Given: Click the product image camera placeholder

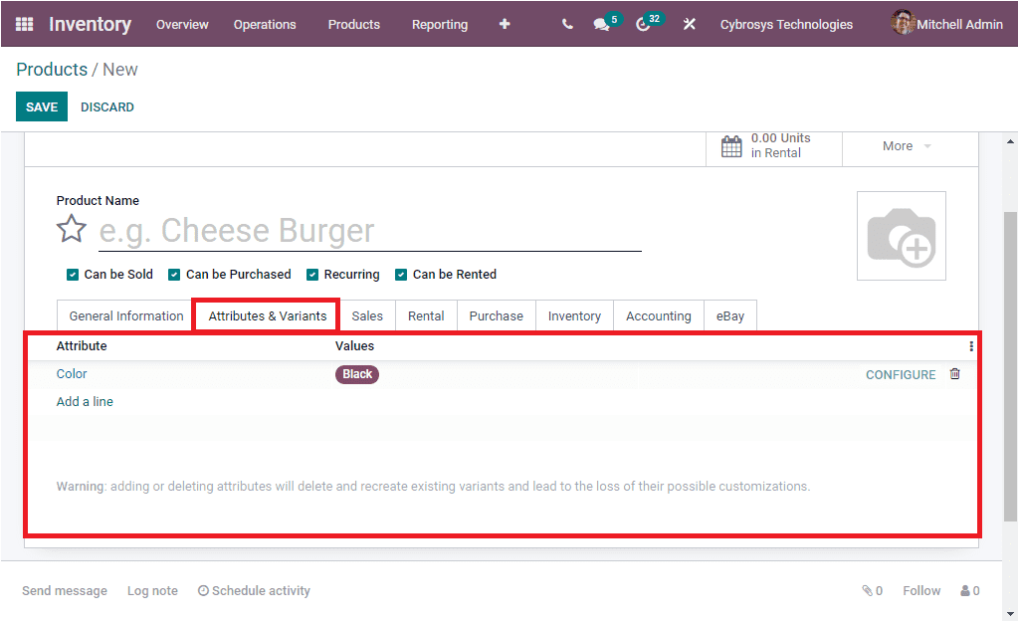Looking at the screenshot, I should click(901, 235).
